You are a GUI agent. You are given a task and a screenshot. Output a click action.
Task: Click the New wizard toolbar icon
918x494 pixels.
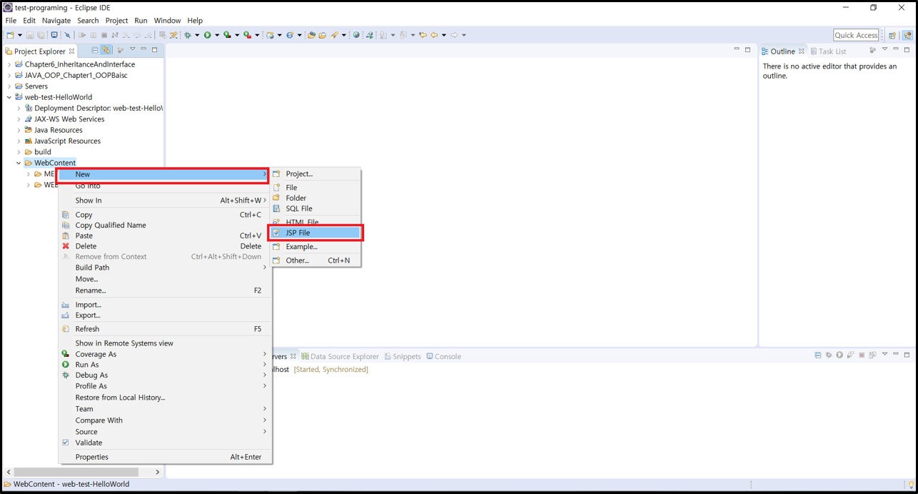[x=10, y=35]
